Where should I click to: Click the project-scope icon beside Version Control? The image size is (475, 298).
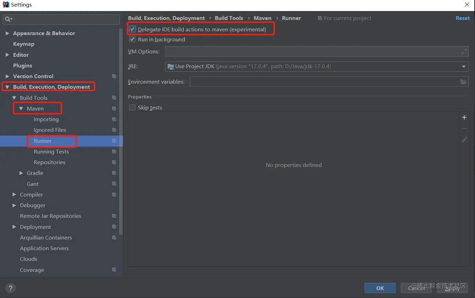114,76
